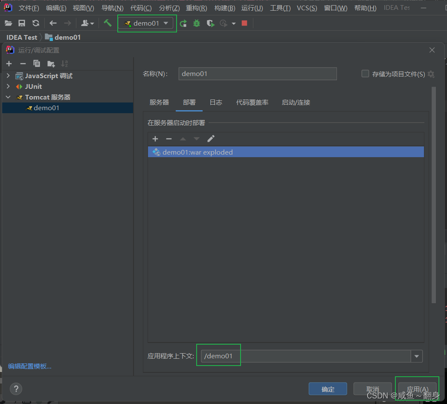Image resolution: width=447 pixels, height=404 pixels.
Task: Run with coverage shield icon
Action: tap(210, 23)
